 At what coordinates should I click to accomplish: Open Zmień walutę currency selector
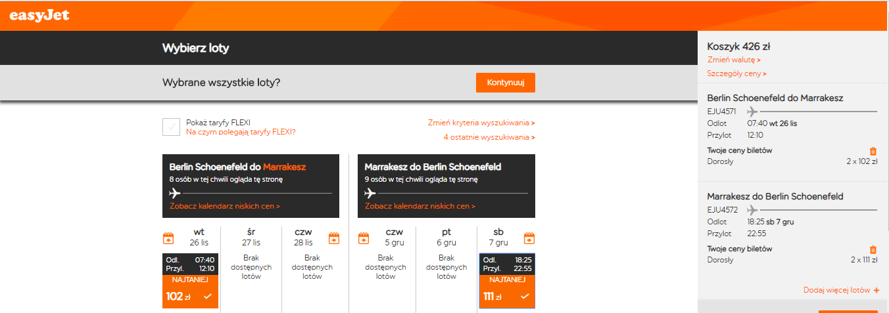734,60
